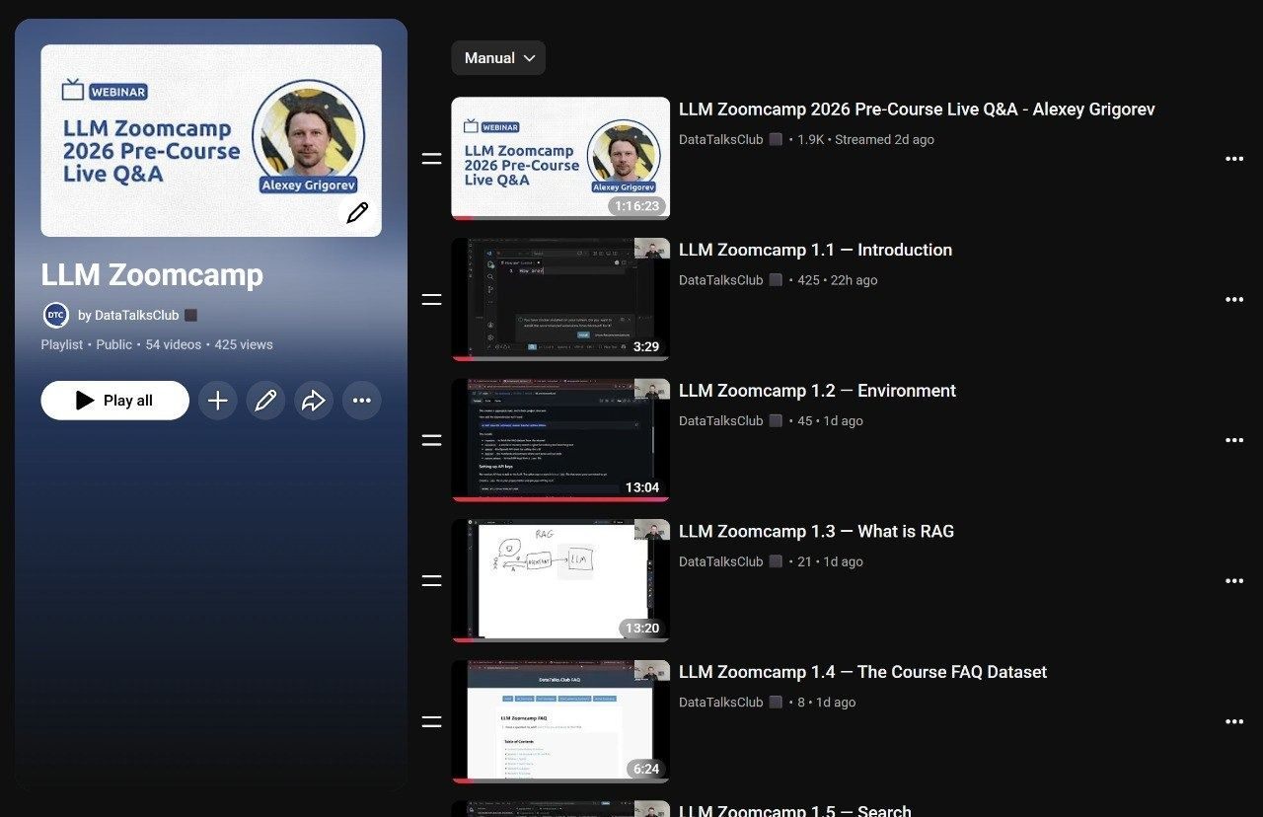Click '45 • 1d ago' video metadata
The image size is (1263, 817).
point(830,421)
